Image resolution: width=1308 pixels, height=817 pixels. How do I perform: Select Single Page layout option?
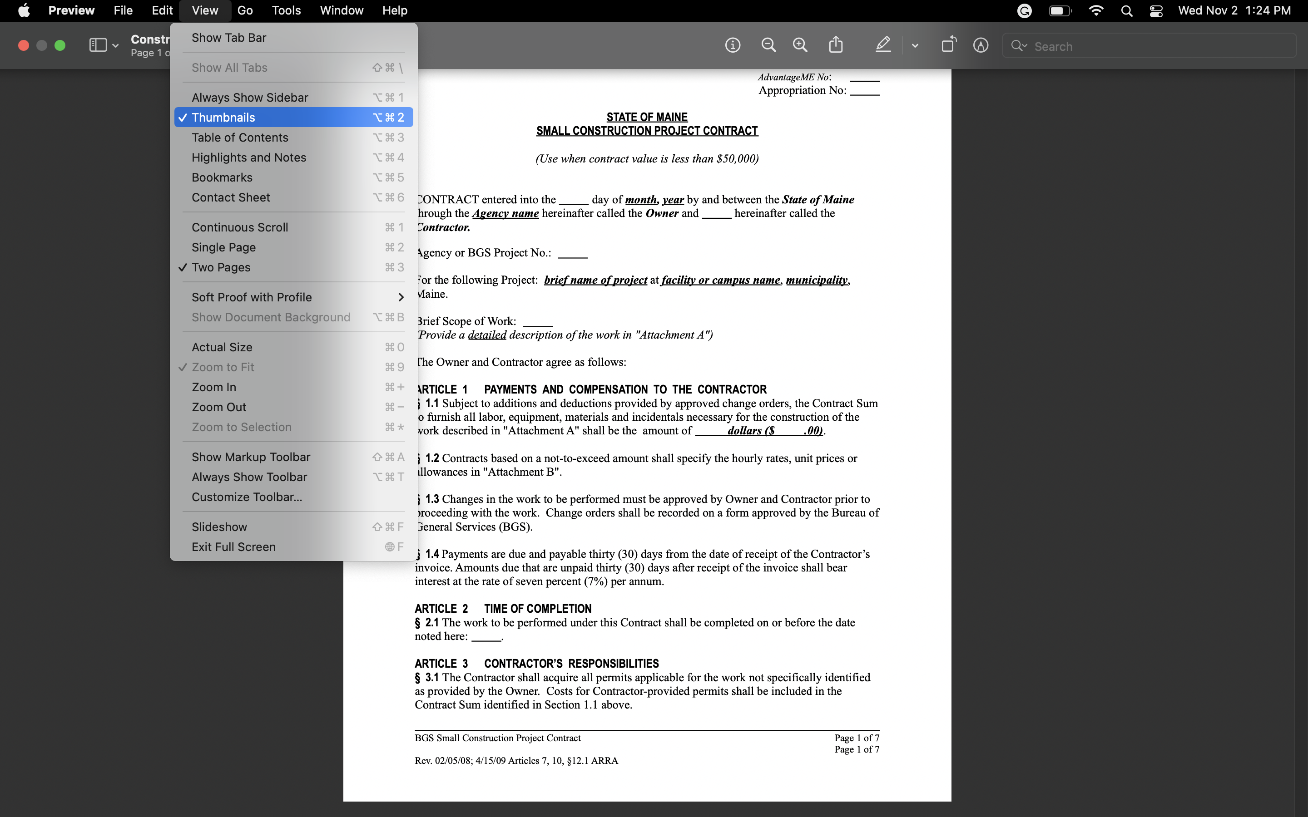(223, 246)
